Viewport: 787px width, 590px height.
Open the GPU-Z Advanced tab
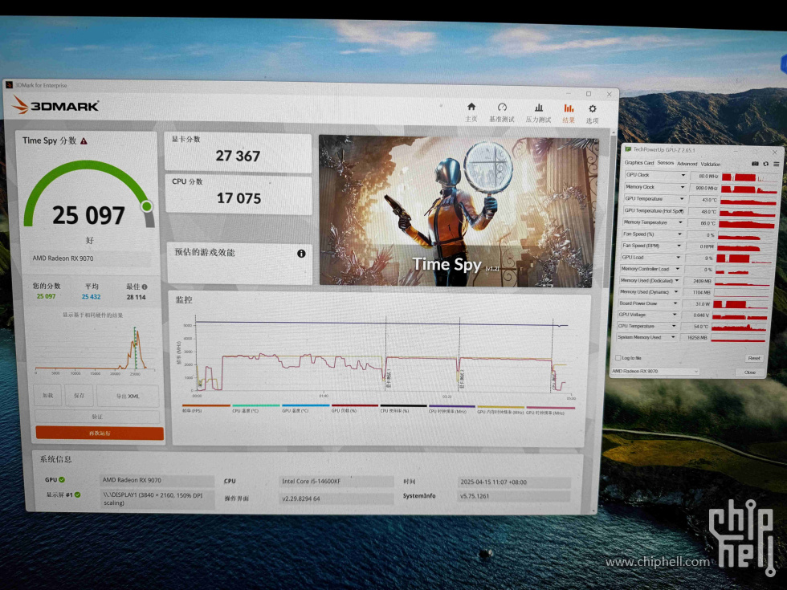tap(687, 164)
